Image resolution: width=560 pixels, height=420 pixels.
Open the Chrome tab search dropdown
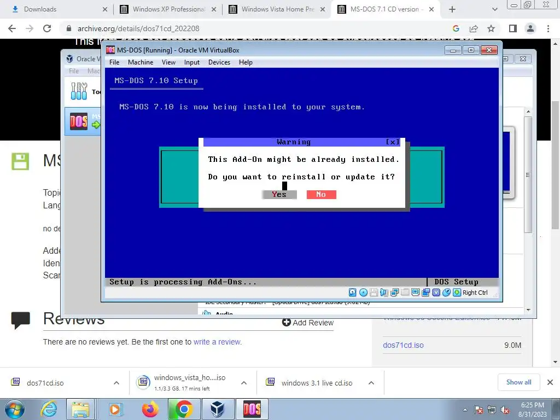(x=494, y=10)
